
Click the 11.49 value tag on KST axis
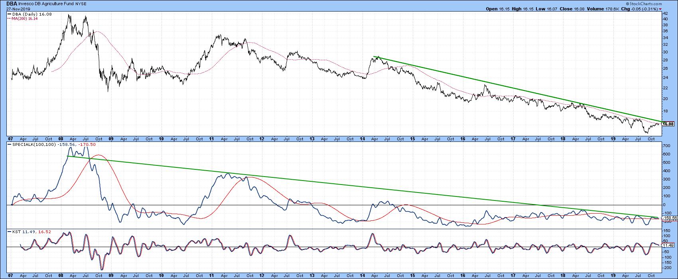668,245
